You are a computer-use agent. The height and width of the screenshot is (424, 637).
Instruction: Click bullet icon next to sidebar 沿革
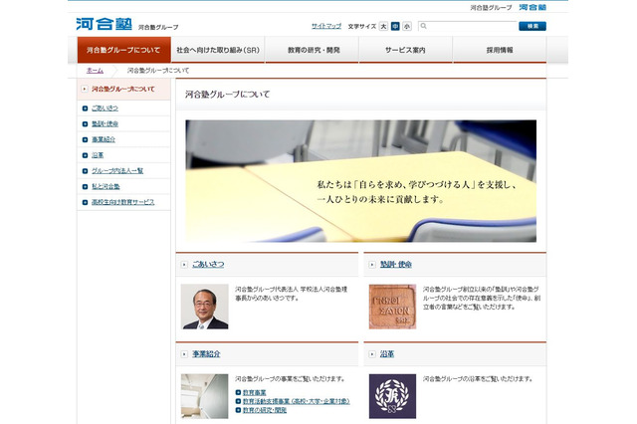(85, 155)
